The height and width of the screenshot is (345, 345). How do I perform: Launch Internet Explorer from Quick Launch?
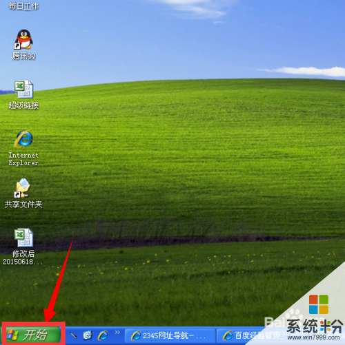pyautogui.click(x=103, y=335)
